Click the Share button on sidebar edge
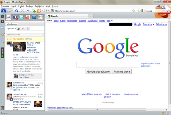 click(3, 52)
